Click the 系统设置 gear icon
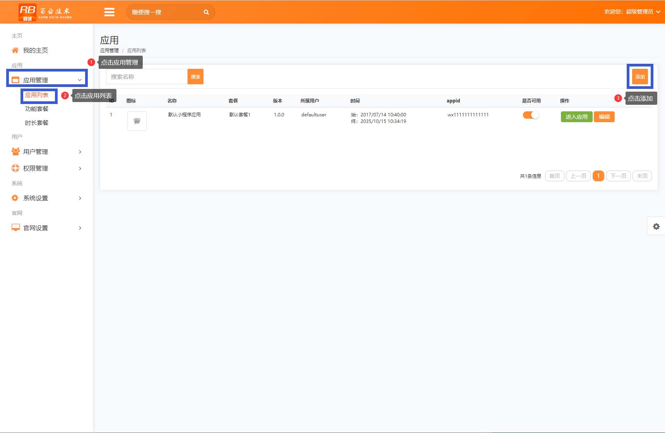Image resolution: width=665 pixels, height=433 pixels. point(15,198)
